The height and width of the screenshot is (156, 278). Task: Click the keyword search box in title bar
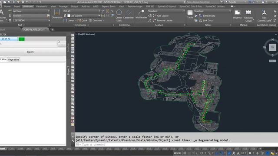(202, 2)
